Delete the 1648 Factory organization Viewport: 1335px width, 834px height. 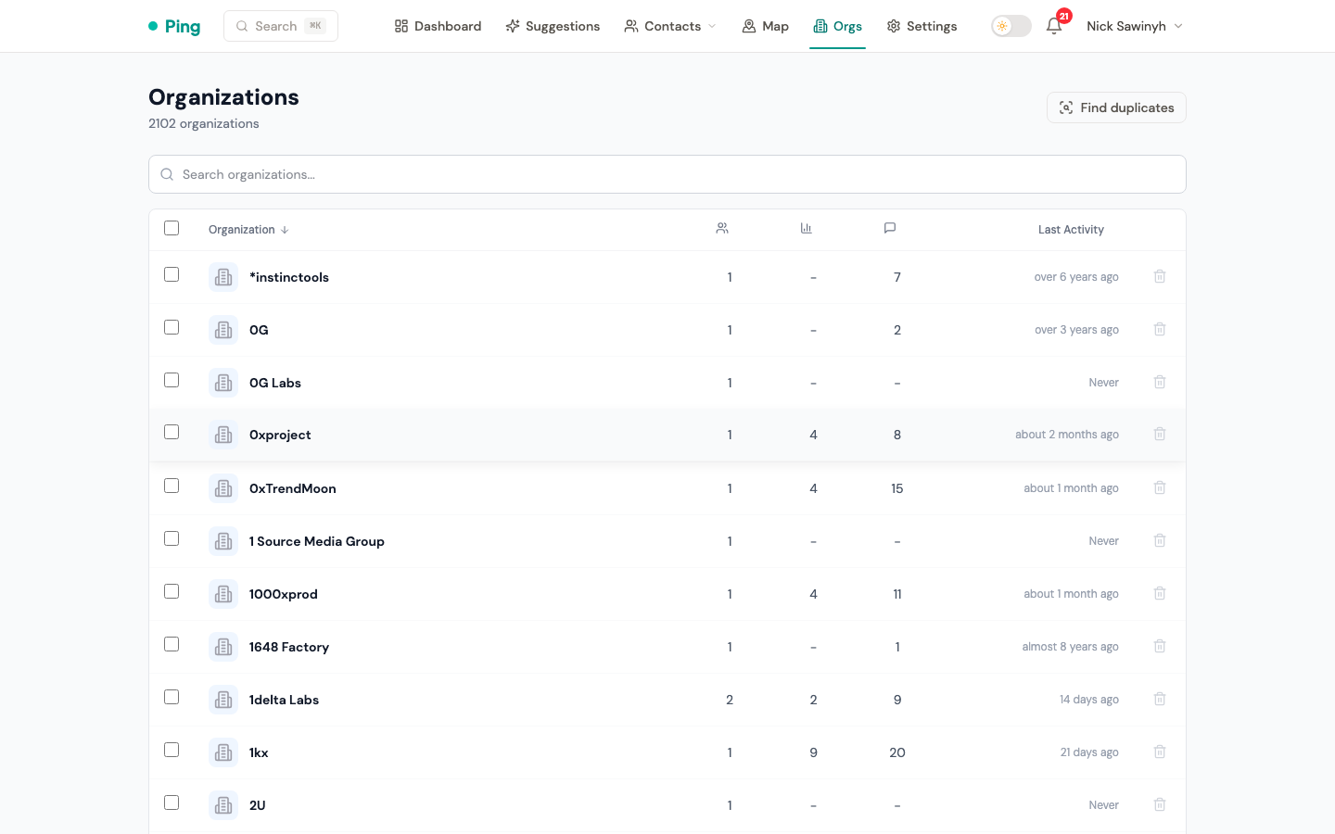pyautogui.click(x=1160, y=646)
